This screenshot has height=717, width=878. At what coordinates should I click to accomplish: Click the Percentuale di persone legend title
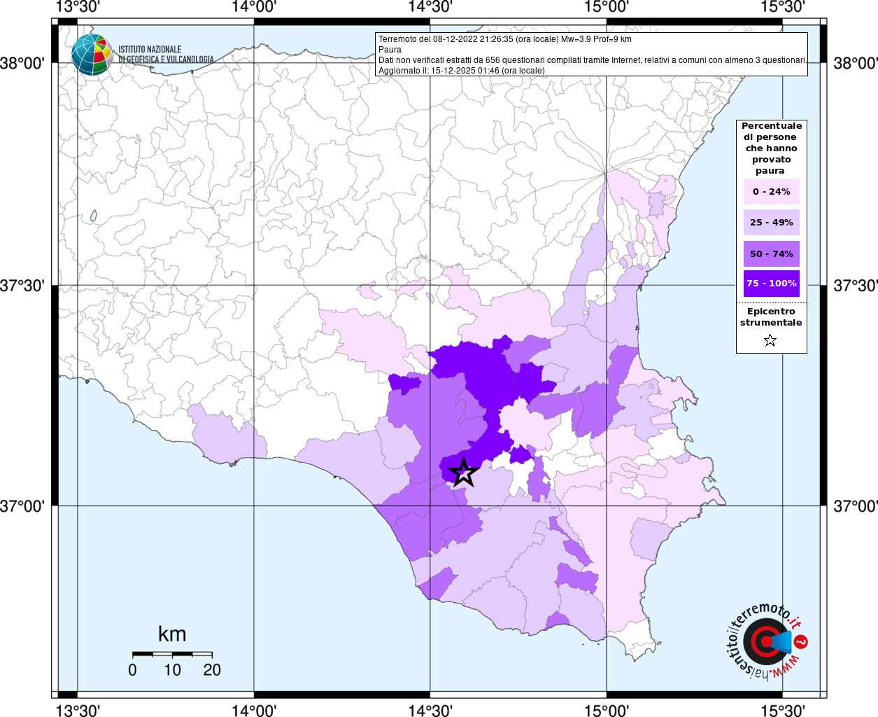pyautogui.click(x=771, y=148)
